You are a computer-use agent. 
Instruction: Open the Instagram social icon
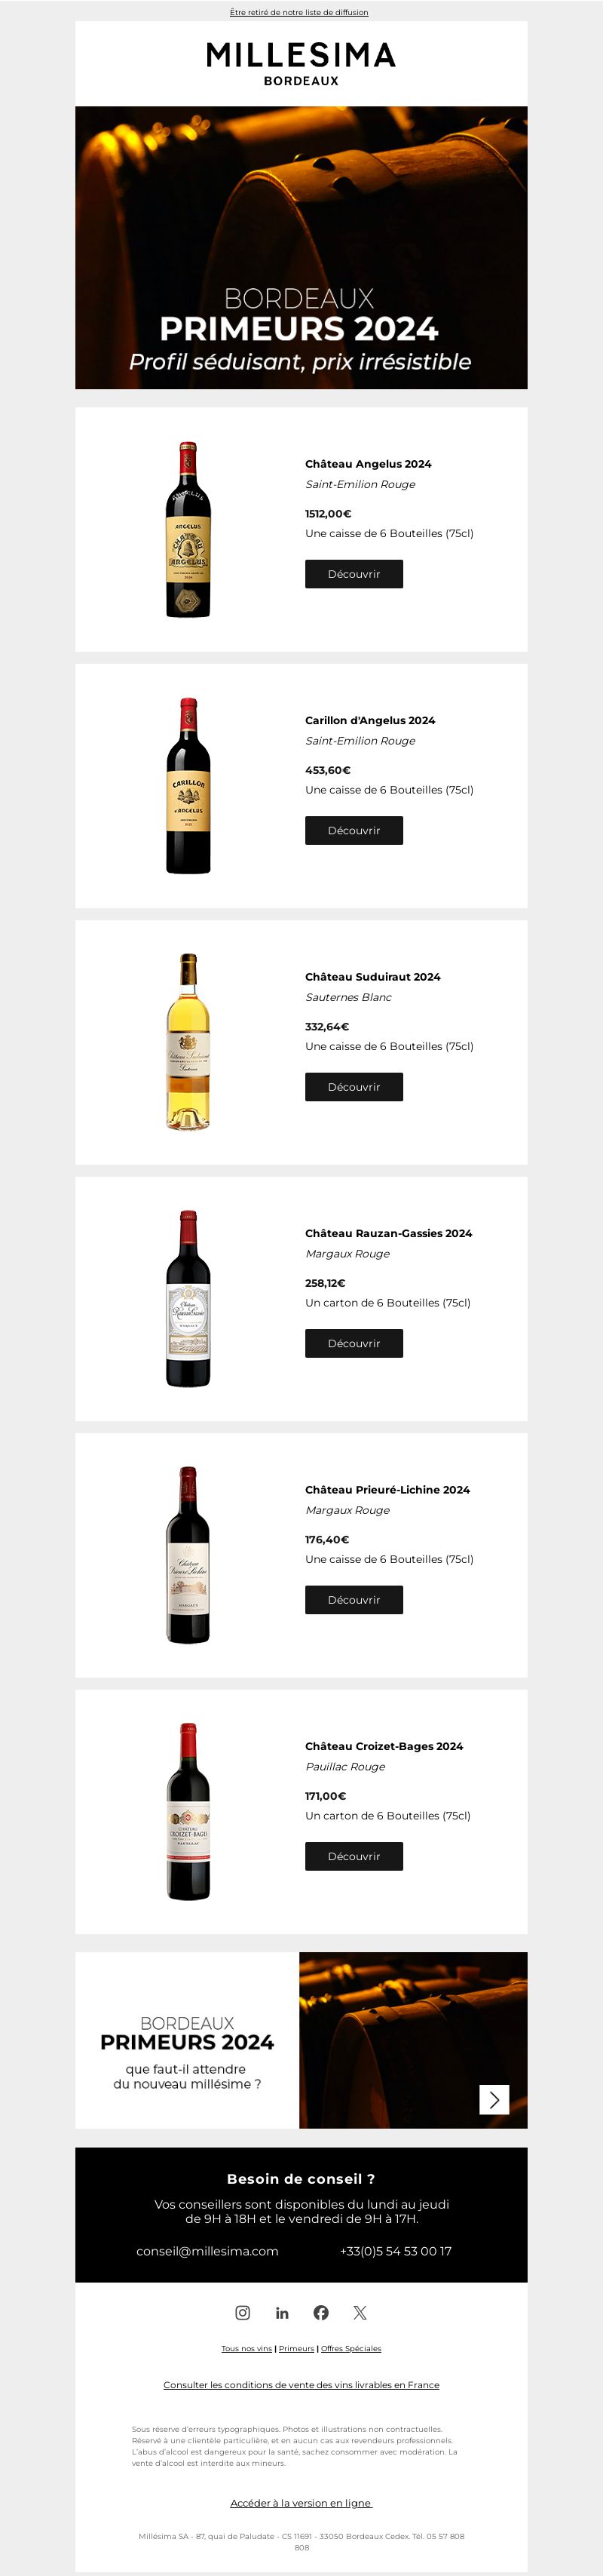coord(242,2312)
